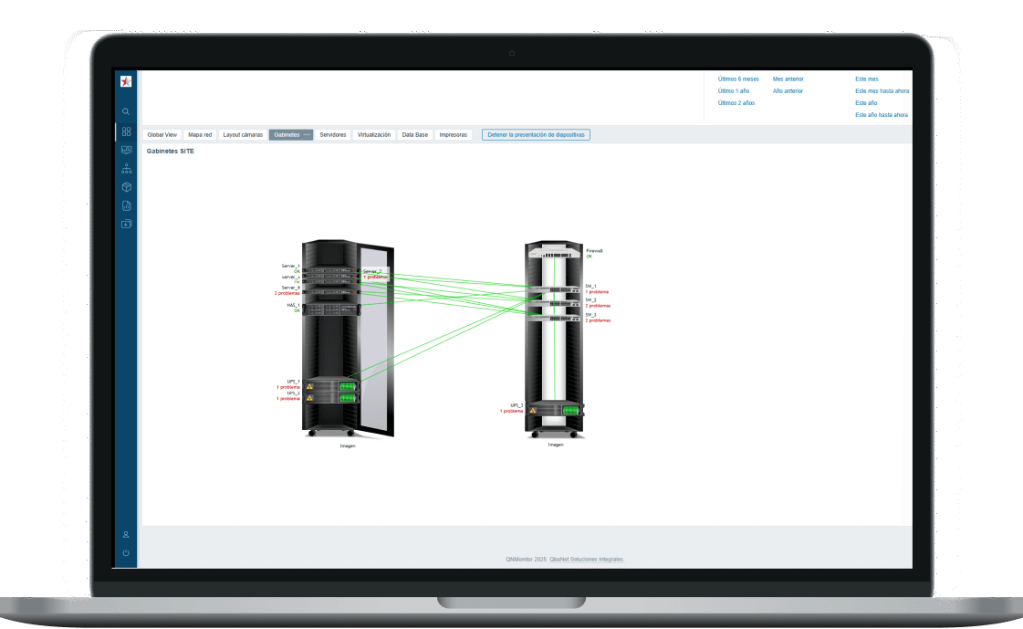
Task: Open the Virtualización tab
Action: coord(374,134)
